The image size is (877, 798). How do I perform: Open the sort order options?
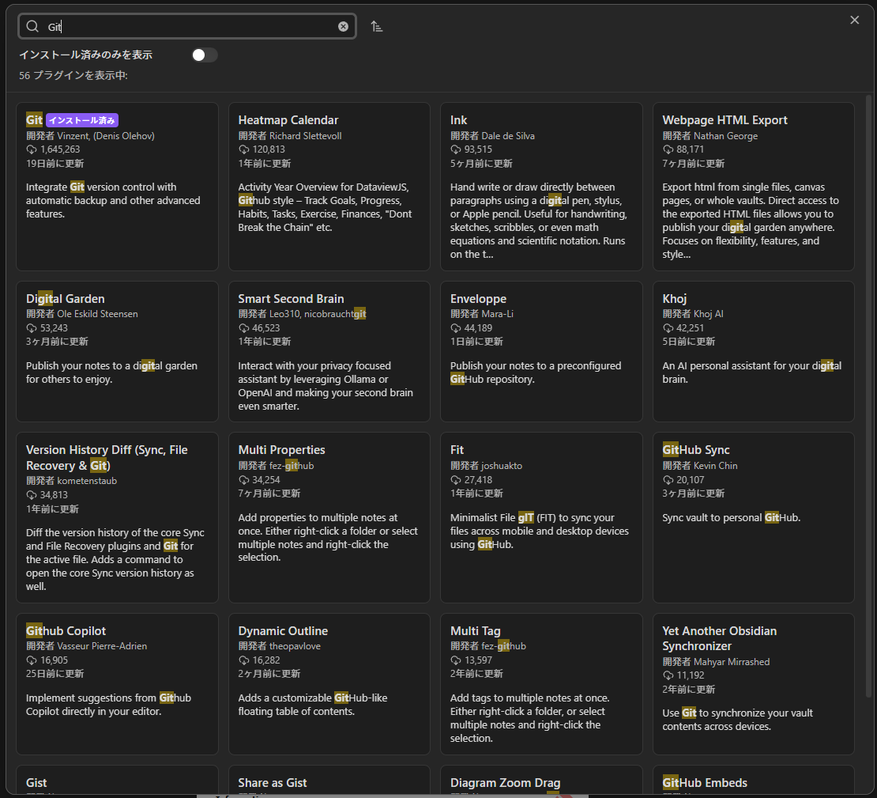point(376,25)
